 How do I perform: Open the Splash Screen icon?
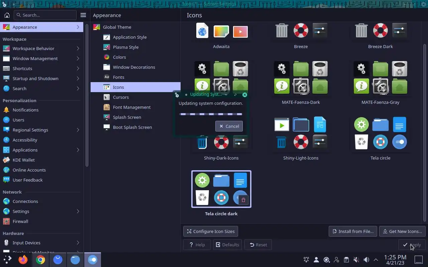tap(107, 117)
